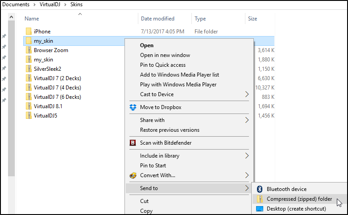The width and height of the screenshot is (348, 215).
Task: Expand the Include in library submenu arrow
Action: click(247, 156)
